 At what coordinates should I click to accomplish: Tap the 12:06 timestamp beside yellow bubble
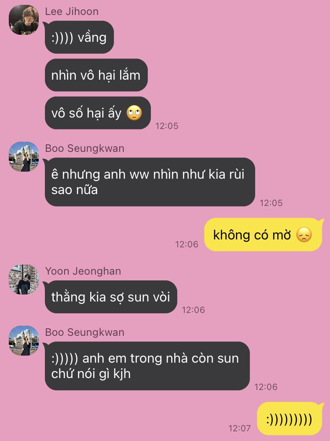click(x=187, y=244)
